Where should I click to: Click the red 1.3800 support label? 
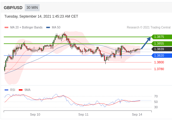coord(159,62)
